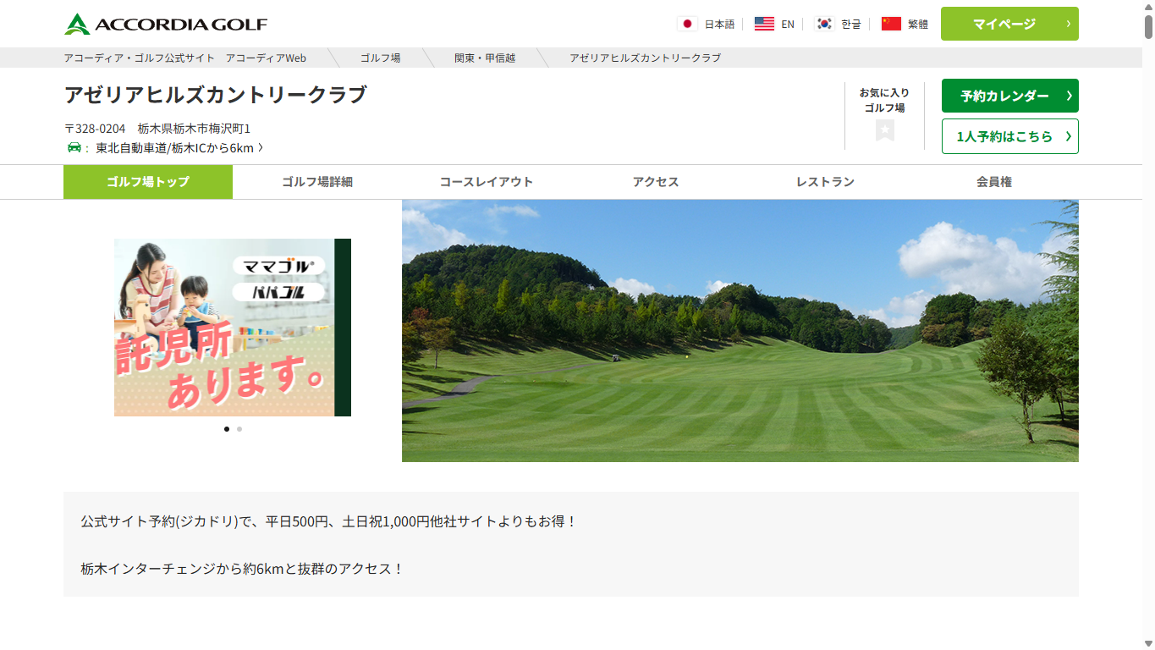This screenshot has width=1155, height=650.
Task: Click the アゼリアヒルズカントリークラブ breadcrumb
Action: pyautogui.click(x=646, y=58)
